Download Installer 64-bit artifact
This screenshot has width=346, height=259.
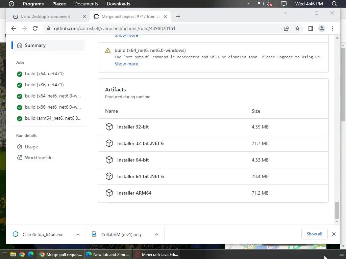133,160
